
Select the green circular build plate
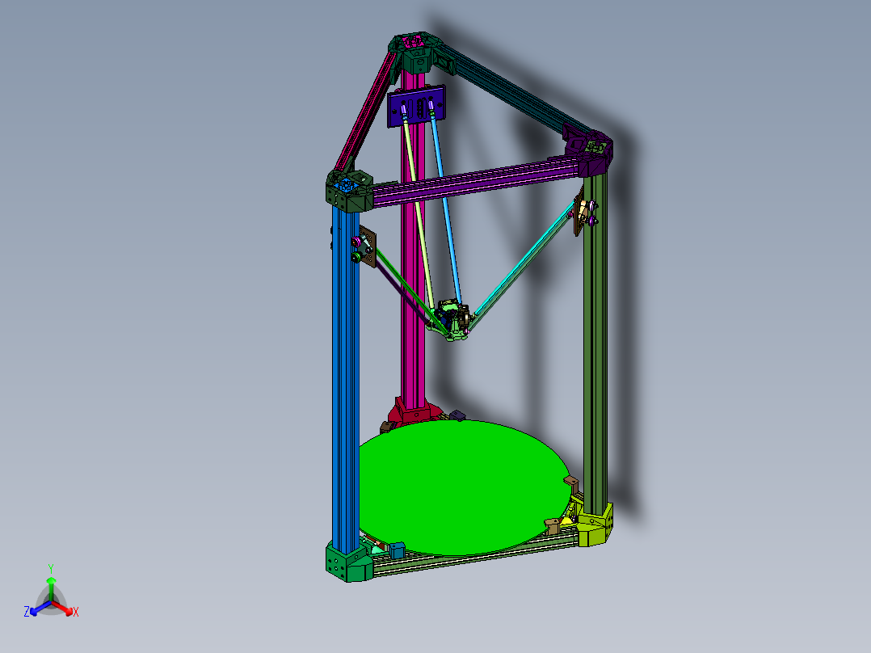(464, 488)
